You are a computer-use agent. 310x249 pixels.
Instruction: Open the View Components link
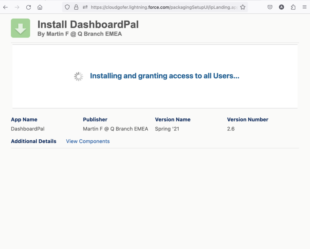tap(88, 141)
